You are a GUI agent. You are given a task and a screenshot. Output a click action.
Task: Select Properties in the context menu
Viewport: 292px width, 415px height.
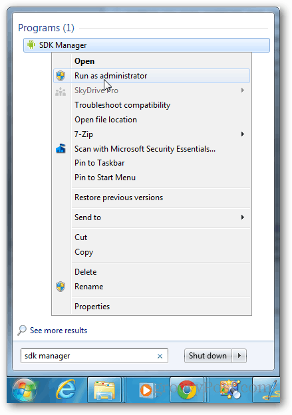[x=92, y=307]
